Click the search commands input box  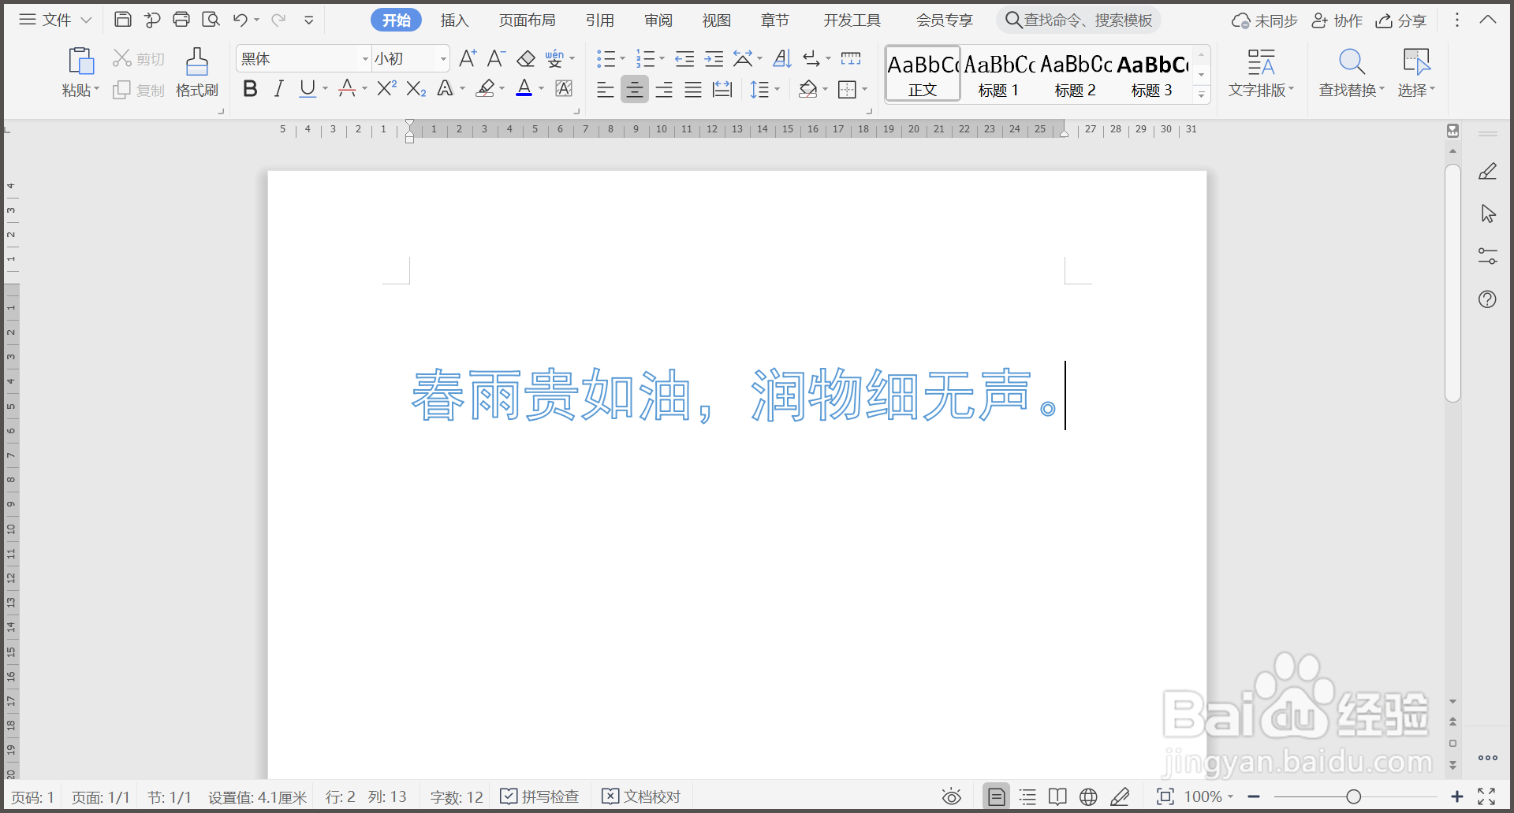(1079, 20)
